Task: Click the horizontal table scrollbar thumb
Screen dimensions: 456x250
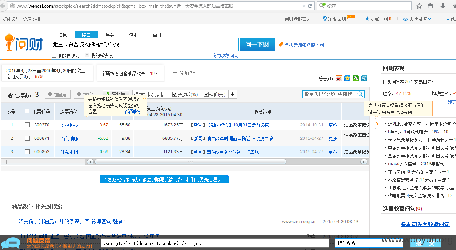Action: click(190, 162)
